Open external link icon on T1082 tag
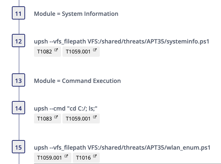The image size is (221, 164). (x=56, y=50)
